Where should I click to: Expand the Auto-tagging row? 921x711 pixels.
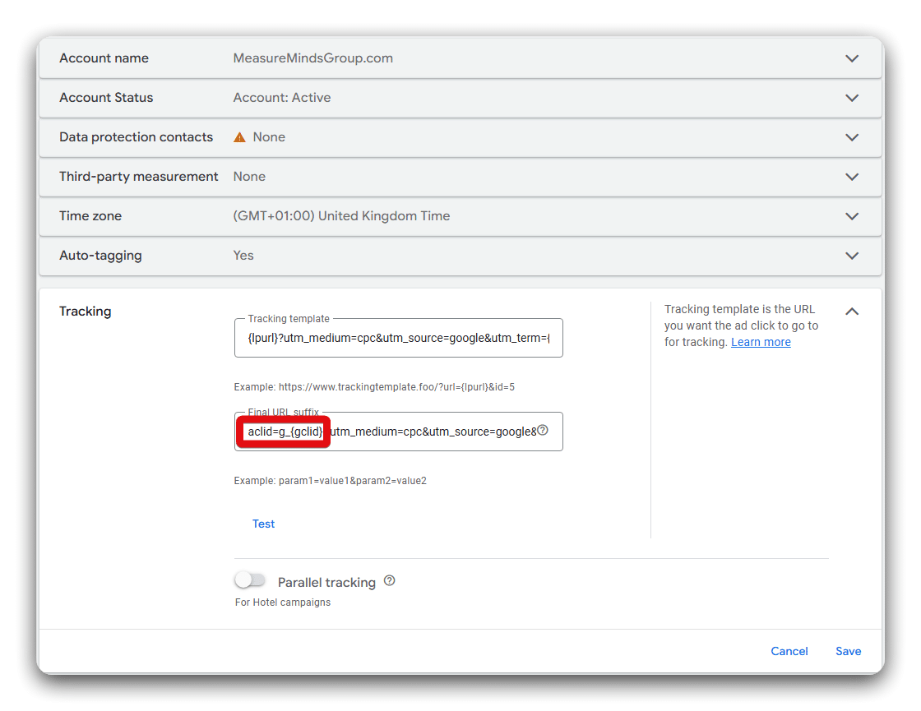(x=852, y=256)
